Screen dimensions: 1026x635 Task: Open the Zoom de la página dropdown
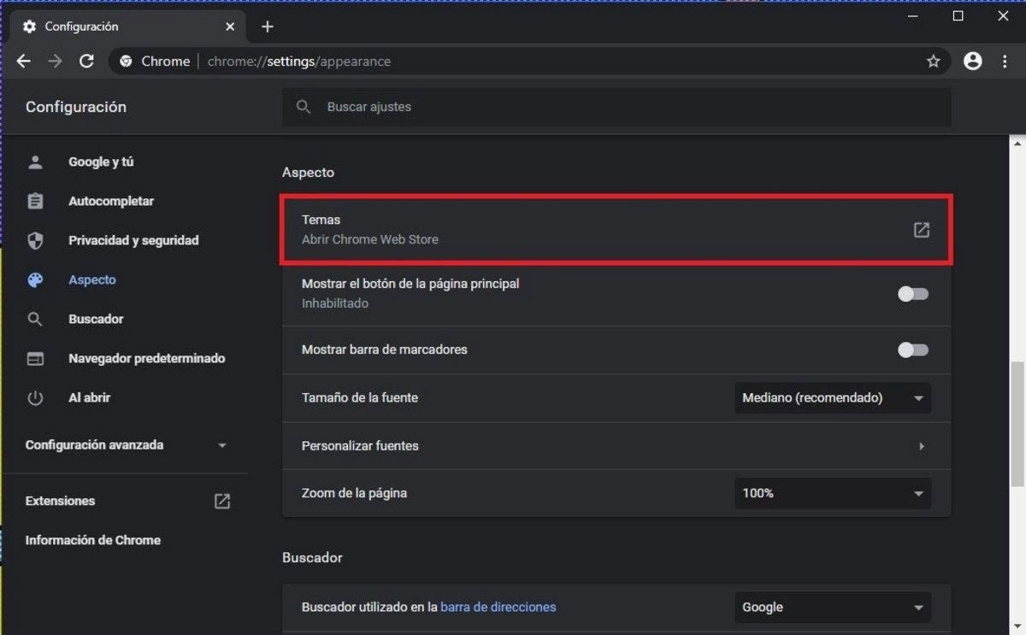coord(832,493)
